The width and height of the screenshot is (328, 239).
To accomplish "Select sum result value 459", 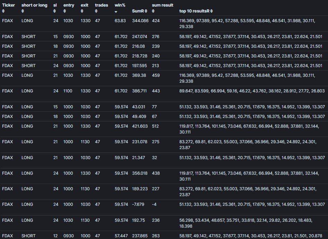I will [x=156, y=75].
